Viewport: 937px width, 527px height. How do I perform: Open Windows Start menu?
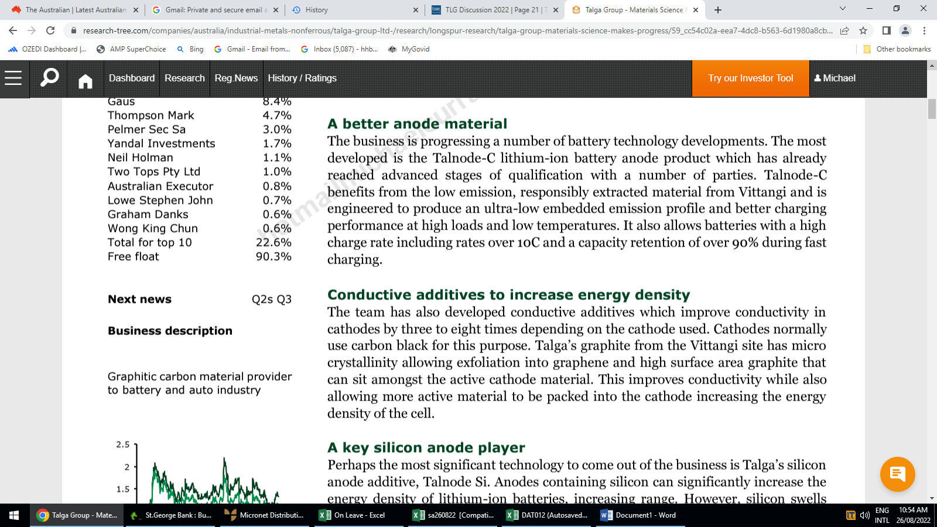tap(14, 515)
